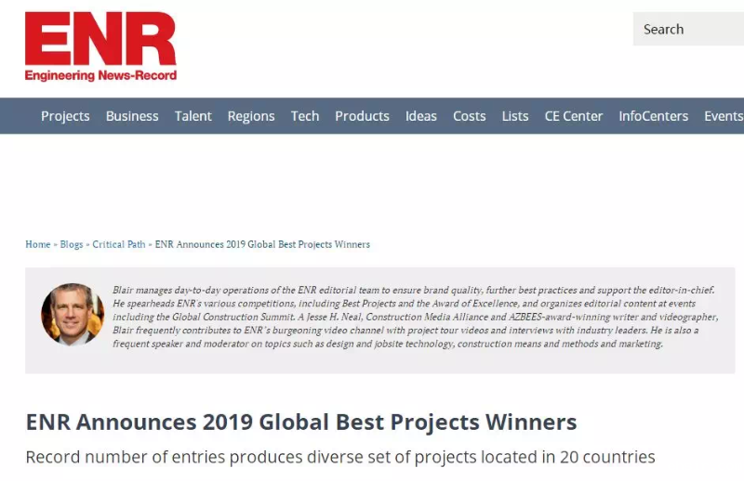Go to CE Center
744x481 pixels.
click(x=574, y=116)
